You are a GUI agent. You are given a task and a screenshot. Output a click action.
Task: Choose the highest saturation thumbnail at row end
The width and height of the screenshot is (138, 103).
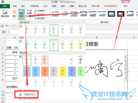[x=81, y=30]
